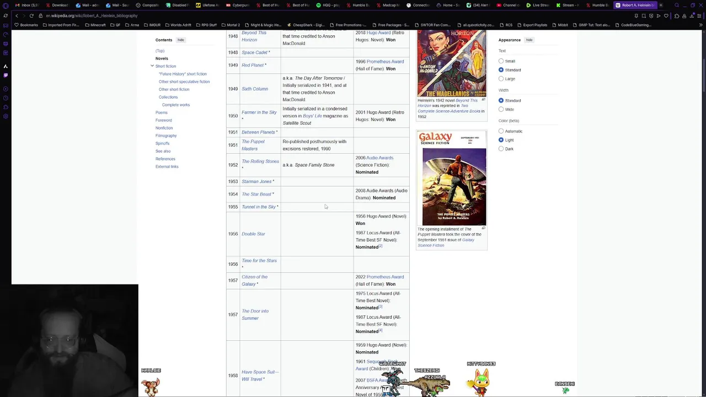Select Small text size
706x397 pixels.
point(501,61)
